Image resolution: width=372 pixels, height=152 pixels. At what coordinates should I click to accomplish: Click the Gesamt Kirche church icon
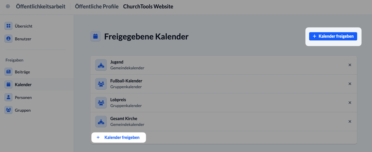pos(101,122)
